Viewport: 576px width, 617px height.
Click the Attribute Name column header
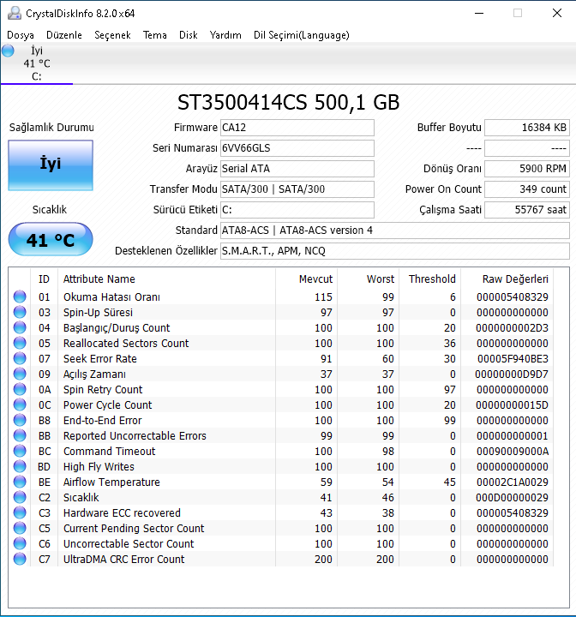pos(166,279)
